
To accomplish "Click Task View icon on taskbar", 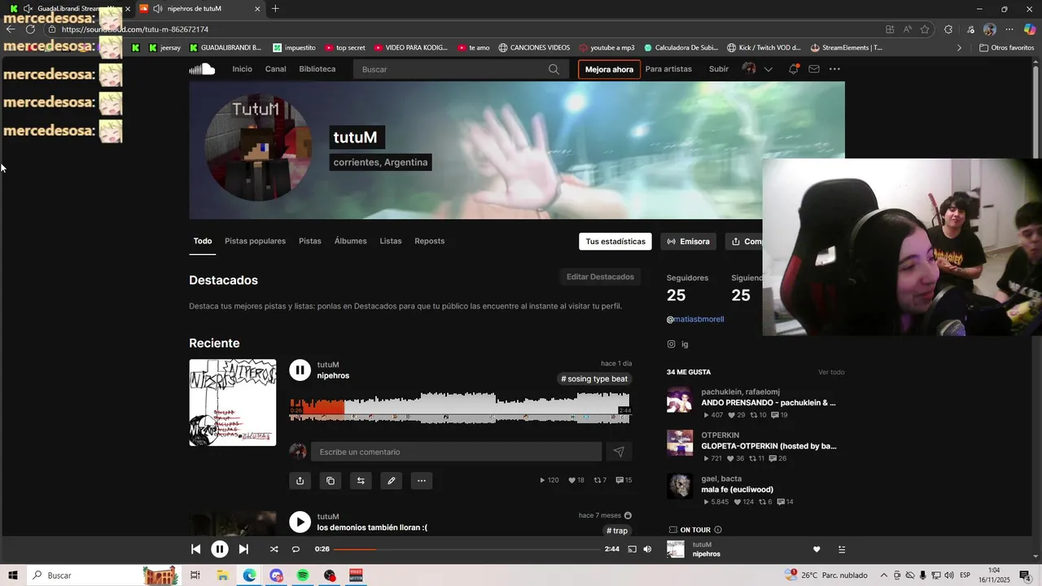I will click(195, 575).
